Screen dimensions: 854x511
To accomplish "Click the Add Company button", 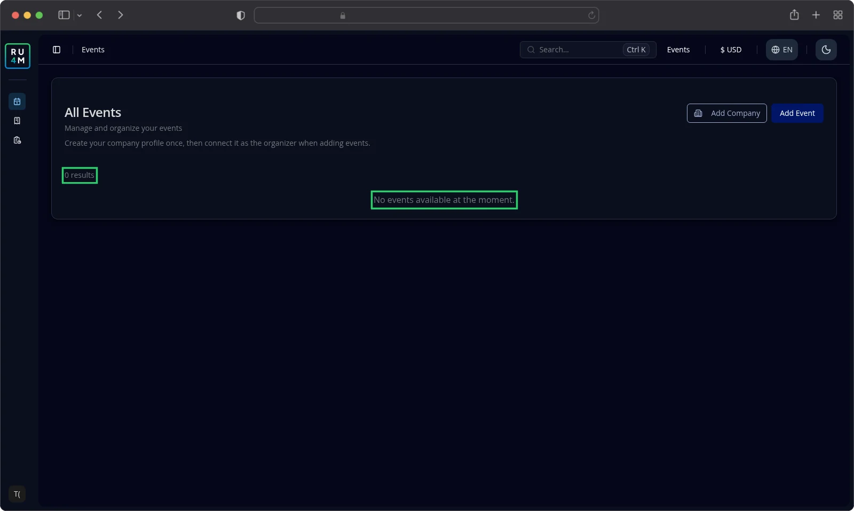I will point(727,113).
